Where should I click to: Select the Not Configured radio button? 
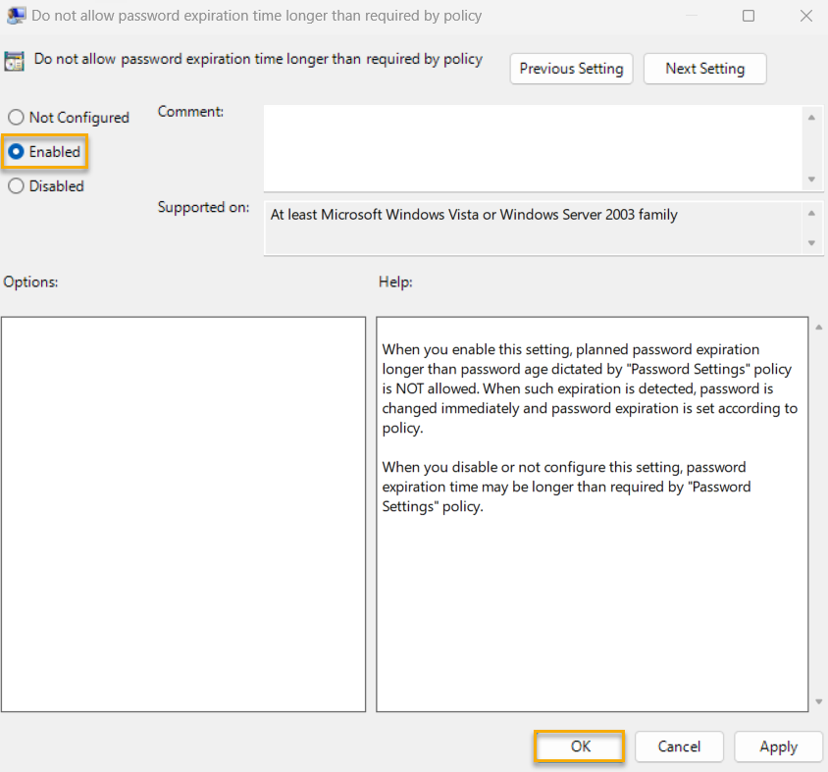pos(15,117)
